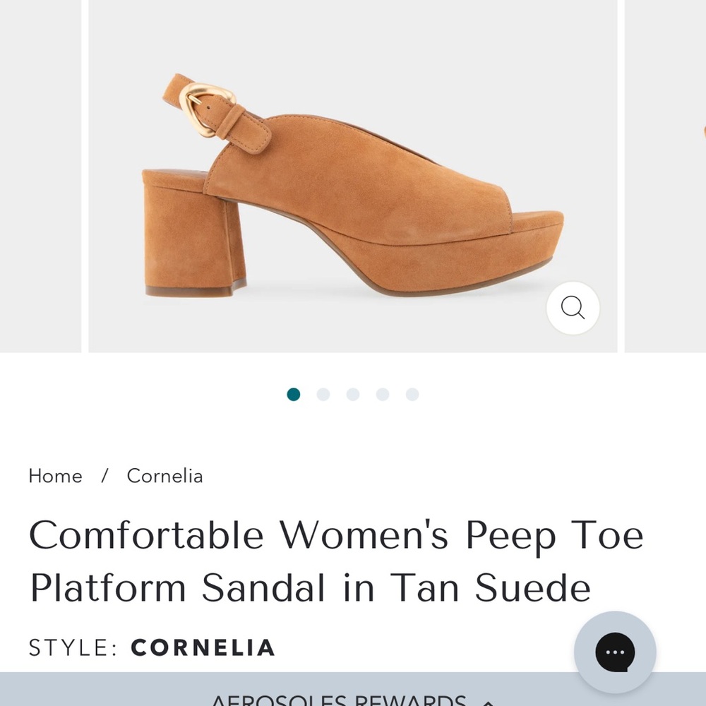This screenshot has width=706, height=706.
Task: Select the third carousel dot
Action: pyautogui.click(x=352, y=395)
